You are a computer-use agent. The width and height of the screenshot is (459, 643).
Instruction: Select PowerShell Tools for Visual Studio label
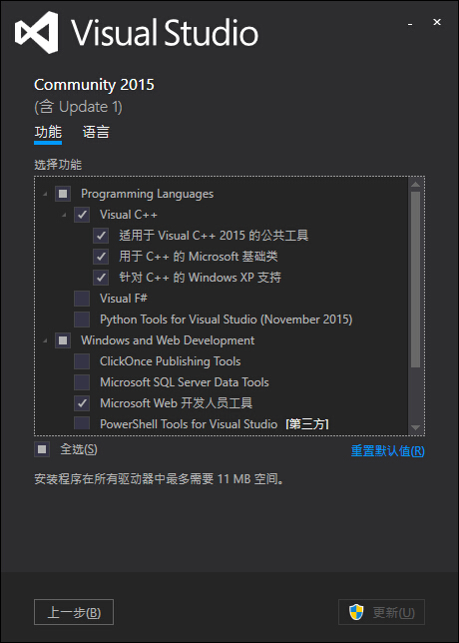pos(189,423)
